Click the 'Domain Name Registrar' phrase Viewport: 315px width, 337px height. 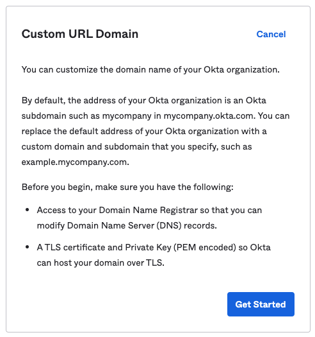148,210
